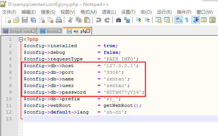
Task: Click the empty line 13 in the editor
Action: 121,119
